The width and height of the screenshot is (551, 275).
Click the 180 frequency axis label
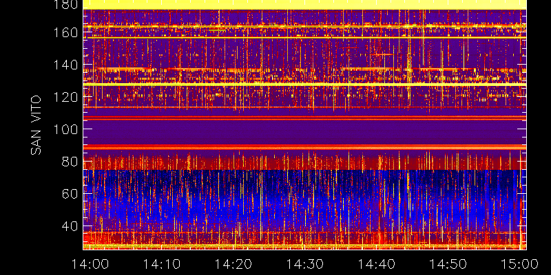tap(65, 4)
